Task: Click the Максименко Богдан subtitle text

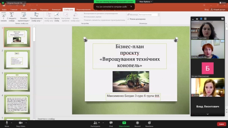Action: coord(133,96)
